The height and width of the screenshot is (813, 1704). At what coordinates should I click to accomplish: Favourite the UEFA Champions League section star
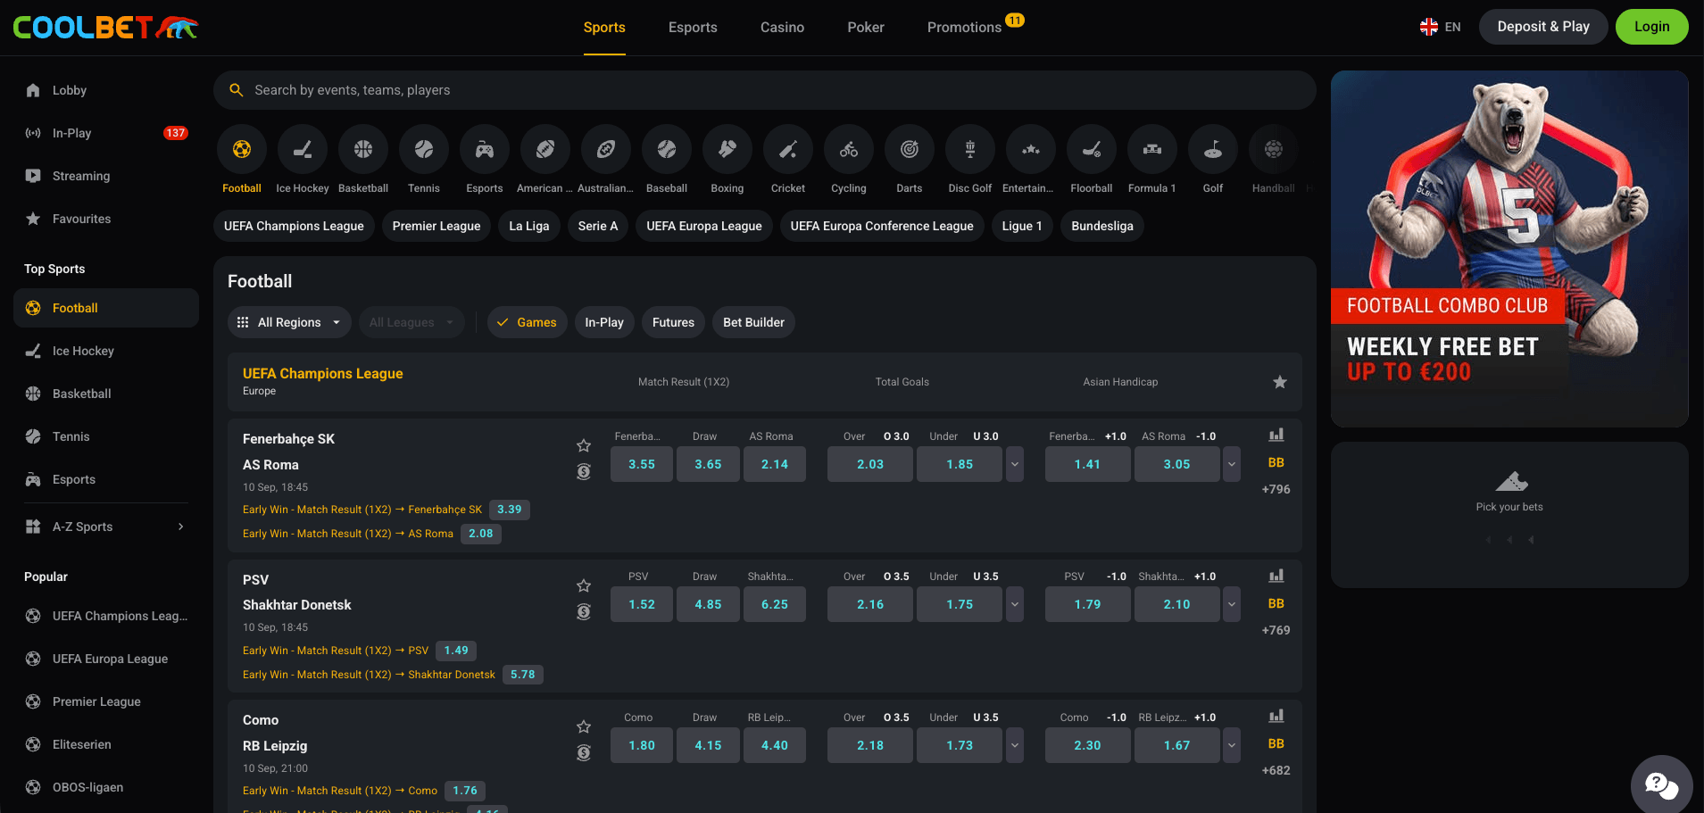click(1280, 382)
